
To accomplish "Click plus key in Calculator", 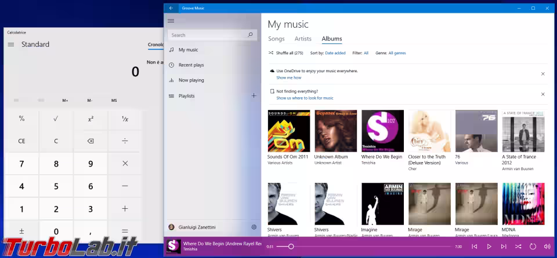I will (x=125, y=209).
